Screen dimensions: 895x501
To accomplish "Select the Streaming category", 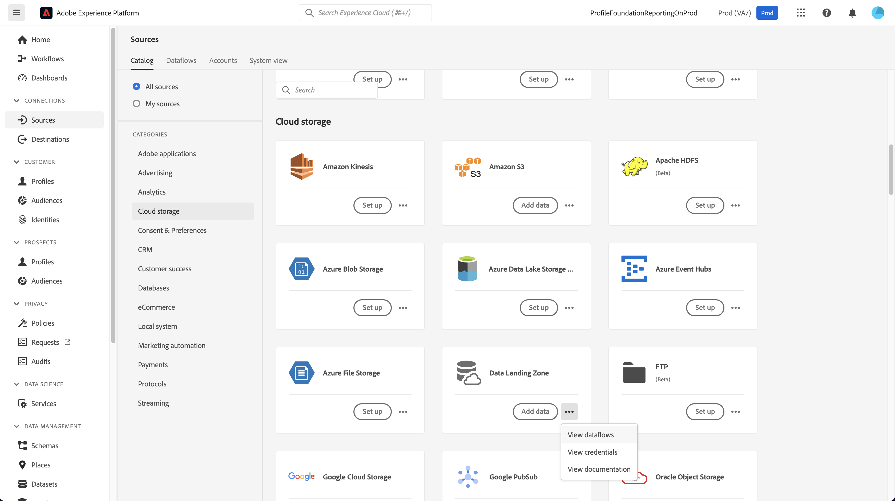I will click(x=192, y=403).
